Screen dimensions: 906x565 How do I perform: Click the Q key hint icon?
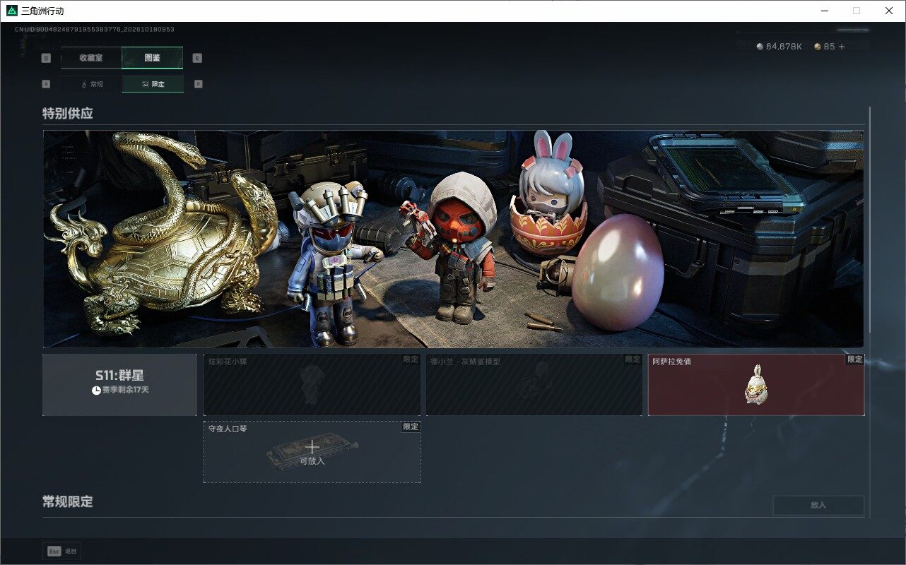(x=46, y=58)
